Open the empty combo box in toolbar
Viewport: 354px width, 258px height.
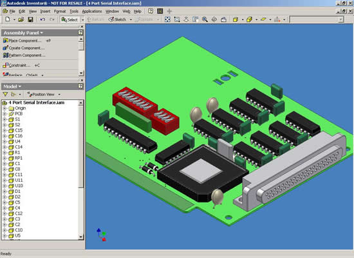click(x=317, y=19)
